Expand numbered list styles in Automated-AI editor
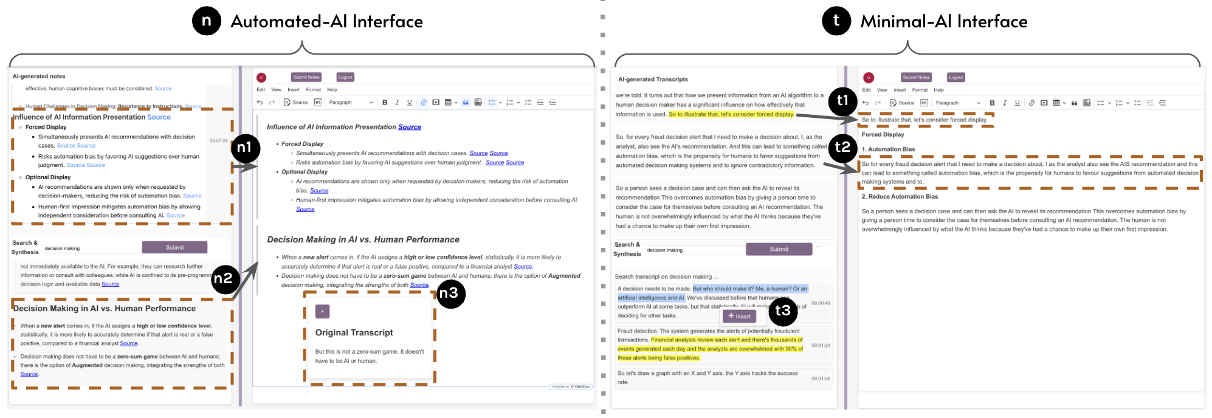1212x418 pixels. (x=518, y=102)
